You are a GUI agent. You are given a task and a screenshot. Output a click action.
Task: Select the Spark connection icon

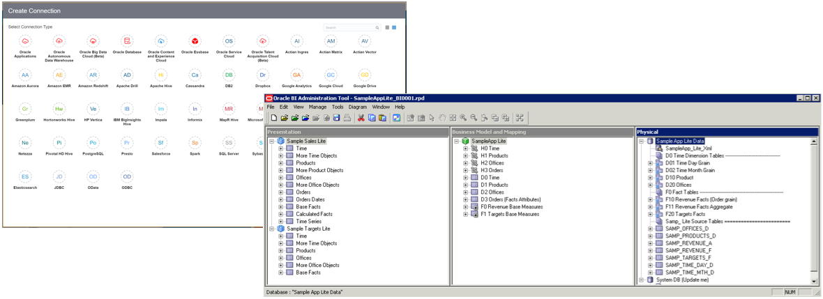[x=195, y=143]
